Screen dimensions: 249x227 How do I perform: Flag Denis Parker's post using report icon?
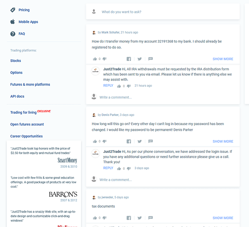[151, 141]
